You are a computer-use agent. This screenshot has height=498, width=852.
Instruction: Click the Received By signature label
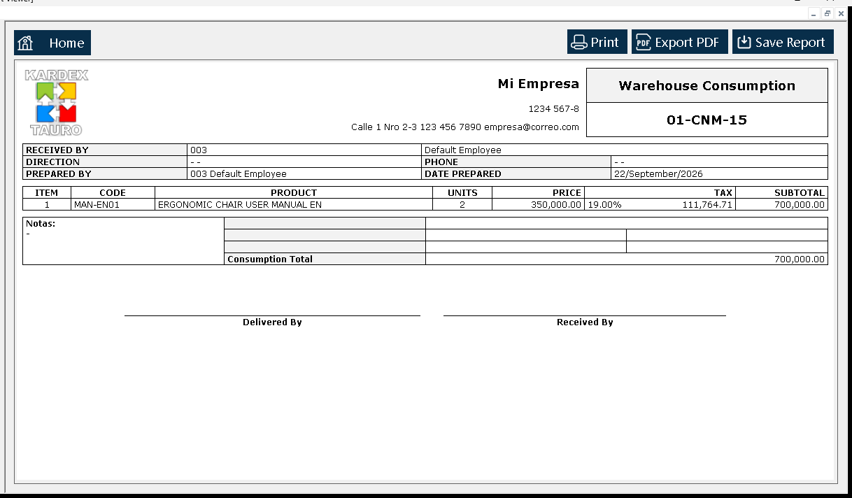(585, 322)
